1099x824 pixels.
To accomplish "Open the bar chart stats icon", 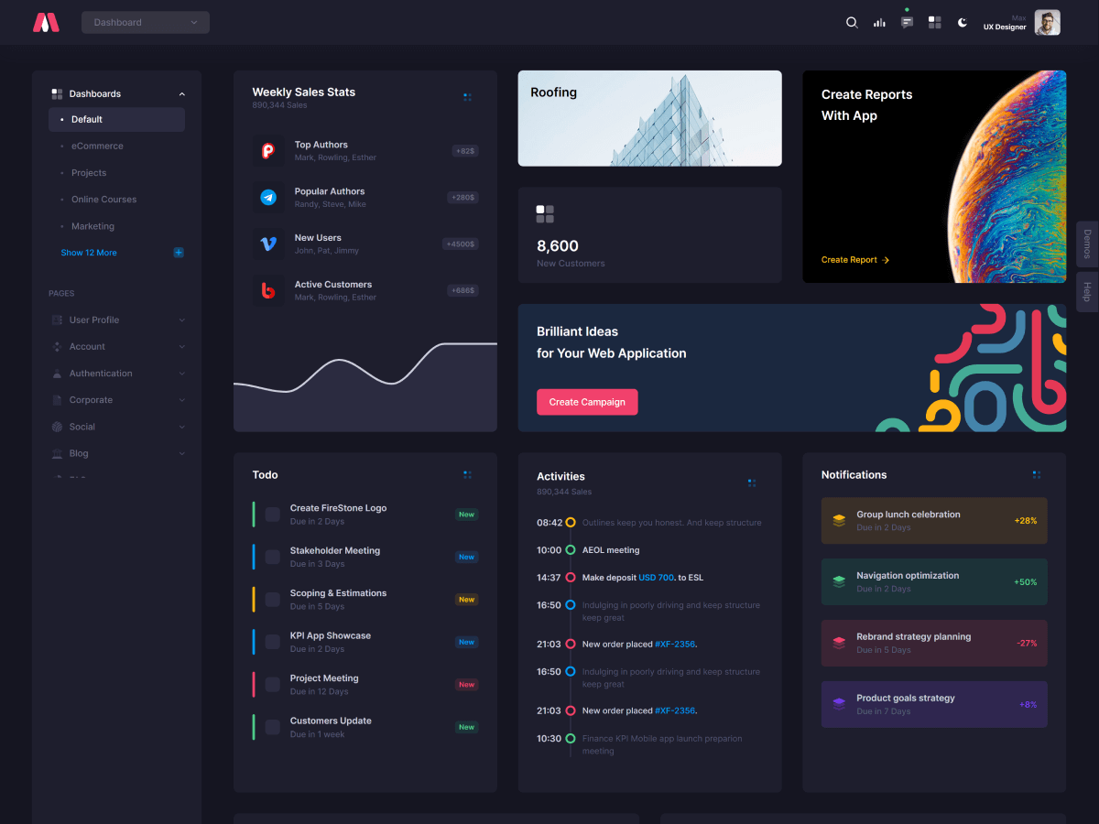I will point(879,23).
